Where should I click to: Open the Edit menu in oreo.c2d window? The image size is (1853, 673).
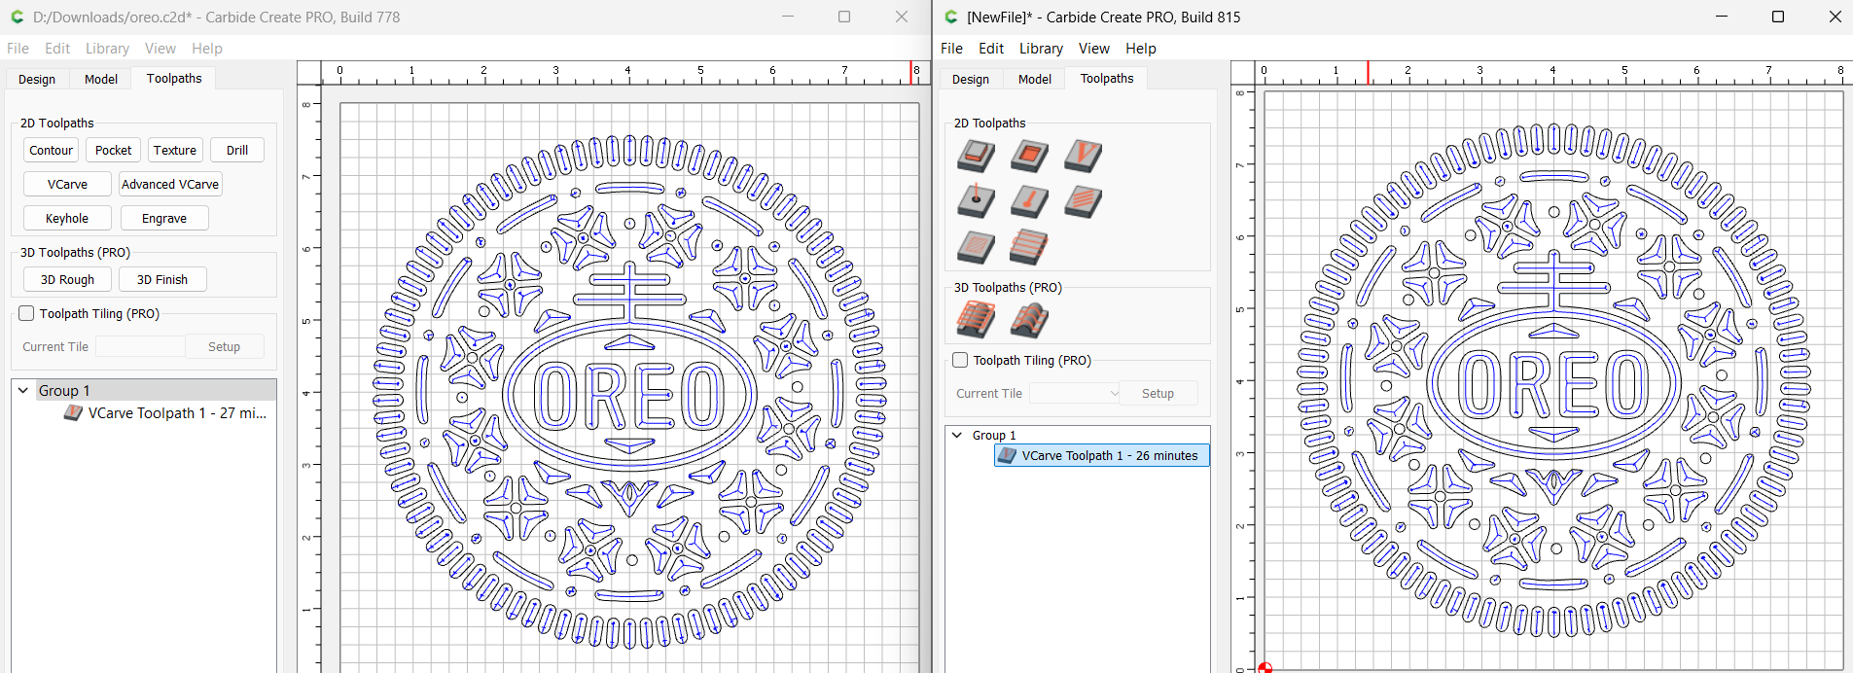click(x=57, y=48)
